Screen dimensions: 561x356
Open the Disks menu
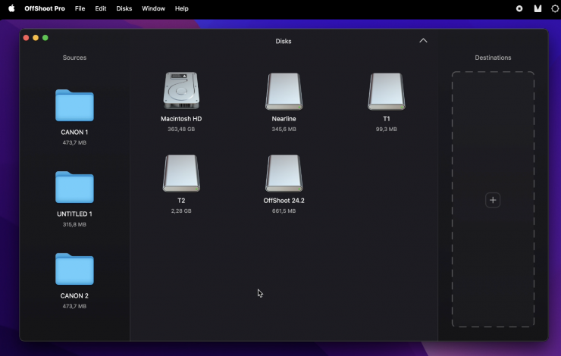coord(124,8)
